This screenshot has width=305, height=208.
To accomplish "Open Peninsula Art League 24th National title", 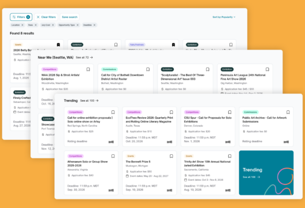I will click(x=243, y=77).
